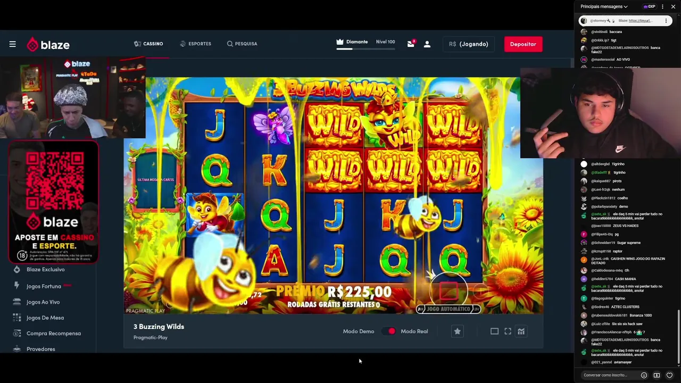Click @joao15000 ZEUS VS HADES message

click(x=613, y=226)
